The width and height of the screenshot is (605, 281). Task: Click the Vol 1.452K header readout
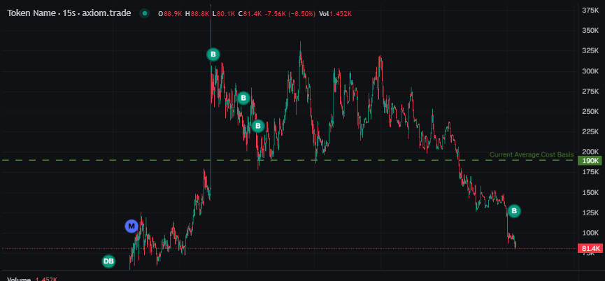click(335, 14)
